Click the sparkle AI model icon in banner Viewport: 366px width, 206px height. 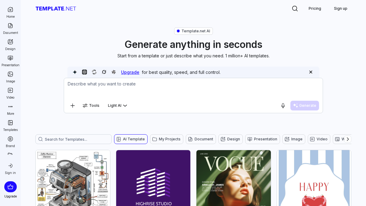tap(75, 72)
